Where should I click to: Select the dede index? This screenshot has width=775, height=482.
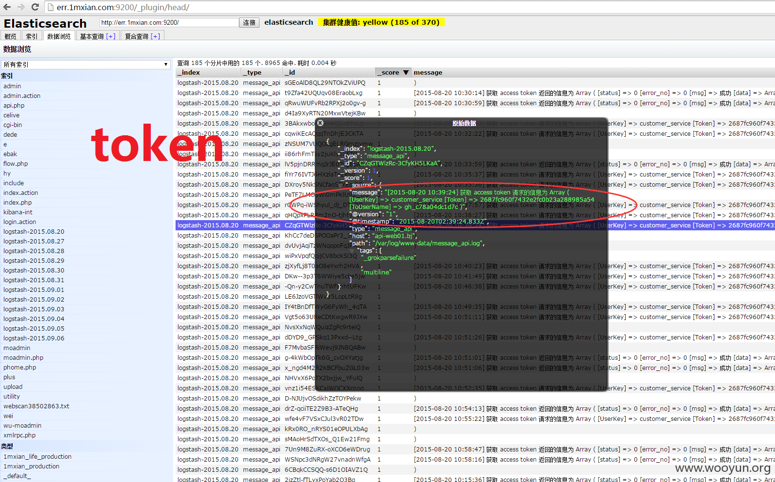click(10, 135)
